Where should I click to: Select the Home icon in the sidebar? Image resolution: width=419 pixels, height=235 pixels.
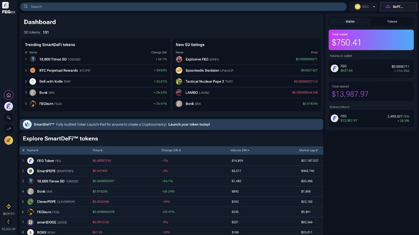[8, 94]
